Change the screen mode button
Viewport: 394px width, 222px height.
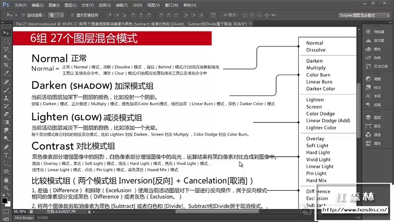tap(6, 219)
